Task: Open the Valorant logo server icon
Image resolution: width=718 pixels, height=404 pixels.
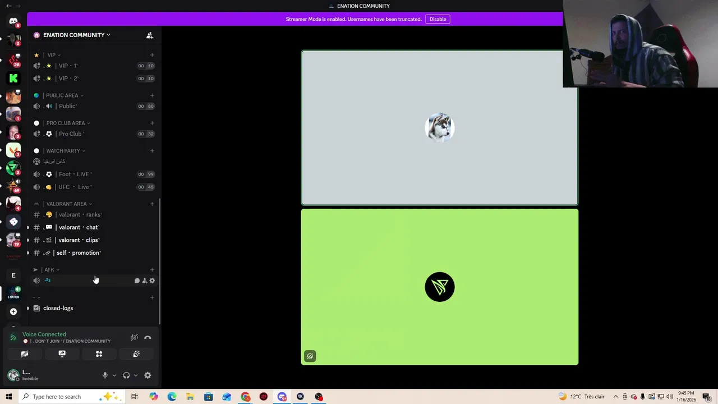Action: (13, 150)
